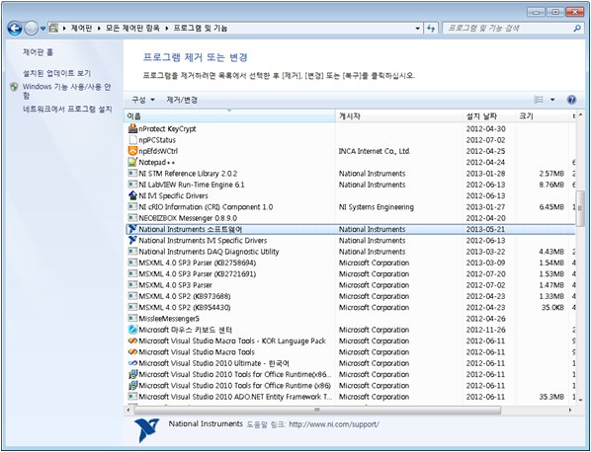The image size is (591, 452).
Task: Sort by 크기 column header
Action: [x=542, y=116]
